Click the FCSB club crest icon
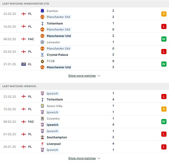 pos(42,61)
